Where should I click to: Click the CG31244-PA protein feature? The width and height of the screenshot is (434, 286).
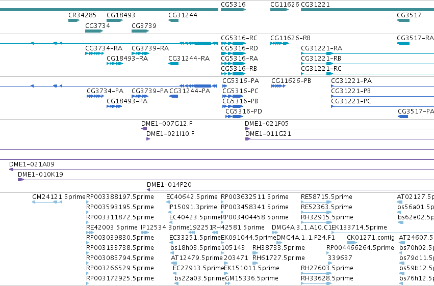tap(173, 96)
